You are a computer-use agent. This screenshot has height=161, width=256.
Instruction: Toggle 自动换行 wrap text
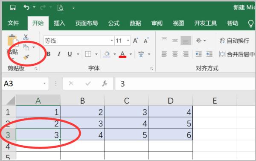(x=234, y=41)
